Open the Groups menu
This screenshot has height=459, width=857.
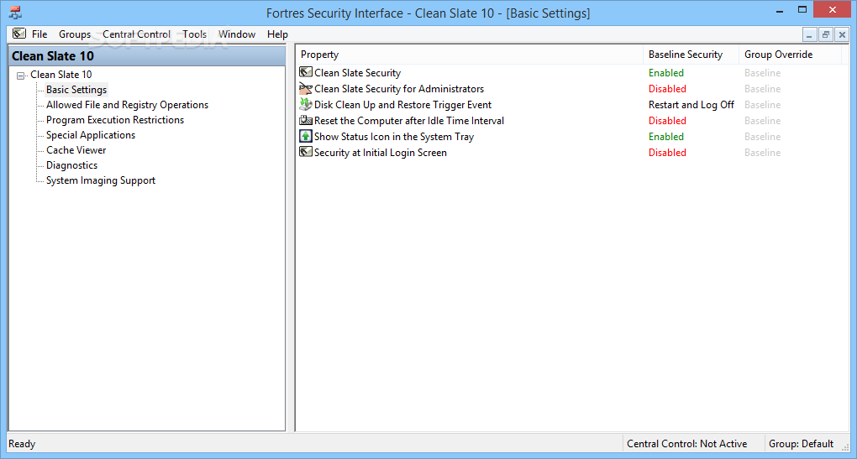pyautogui.click(x=75, y=34)
